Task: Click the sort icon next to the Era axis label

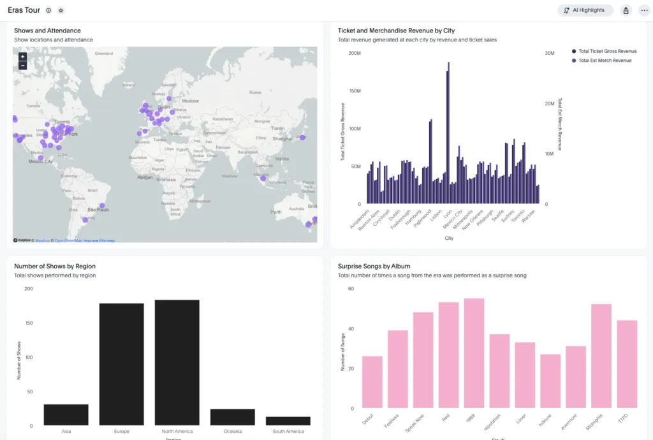Action: coord(503,439)
